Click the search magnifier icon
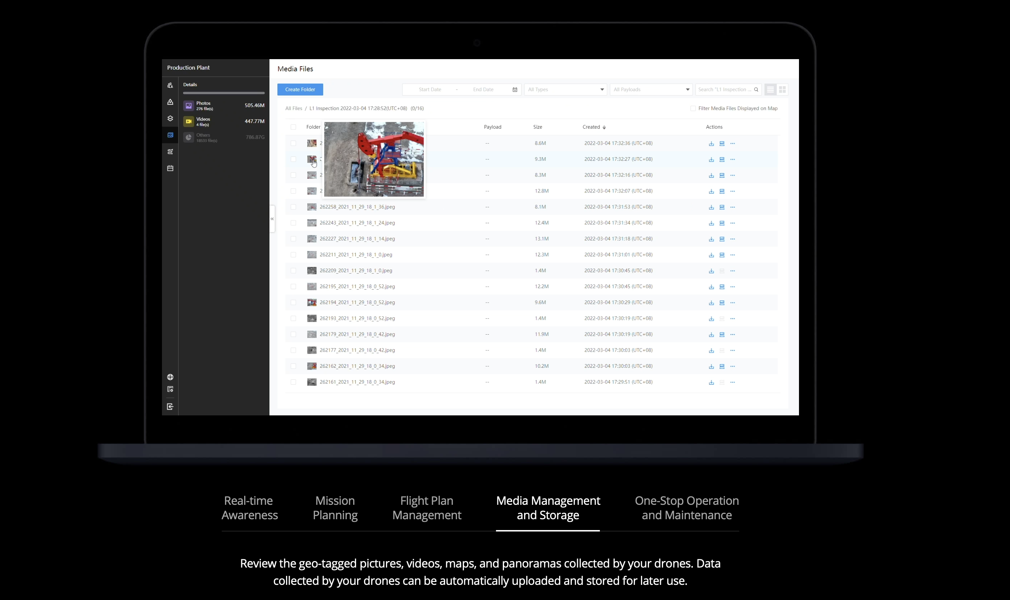 (756, 90)
